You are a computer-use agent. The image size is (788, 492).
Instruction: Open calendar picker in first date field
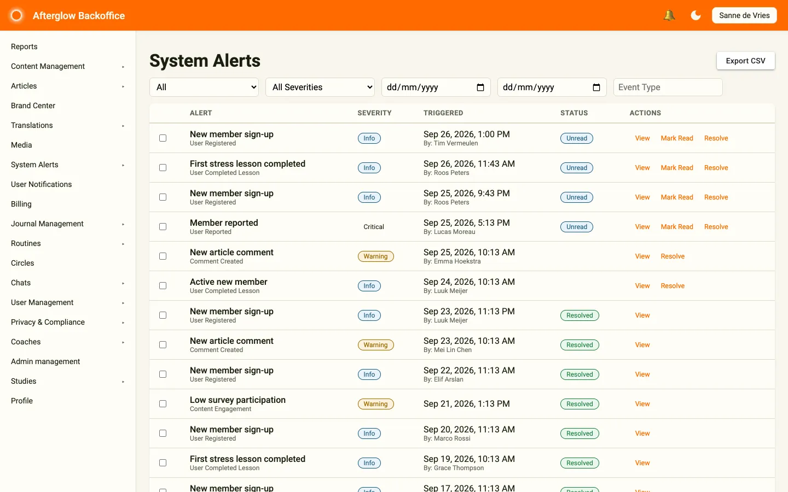click(x=480, y=87)
